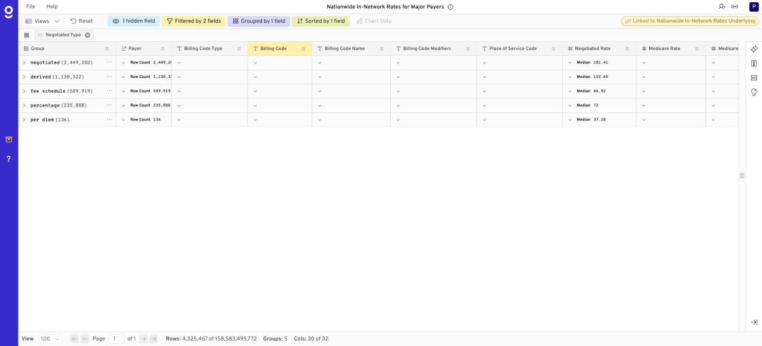Open the File menu

pos(31,7)
